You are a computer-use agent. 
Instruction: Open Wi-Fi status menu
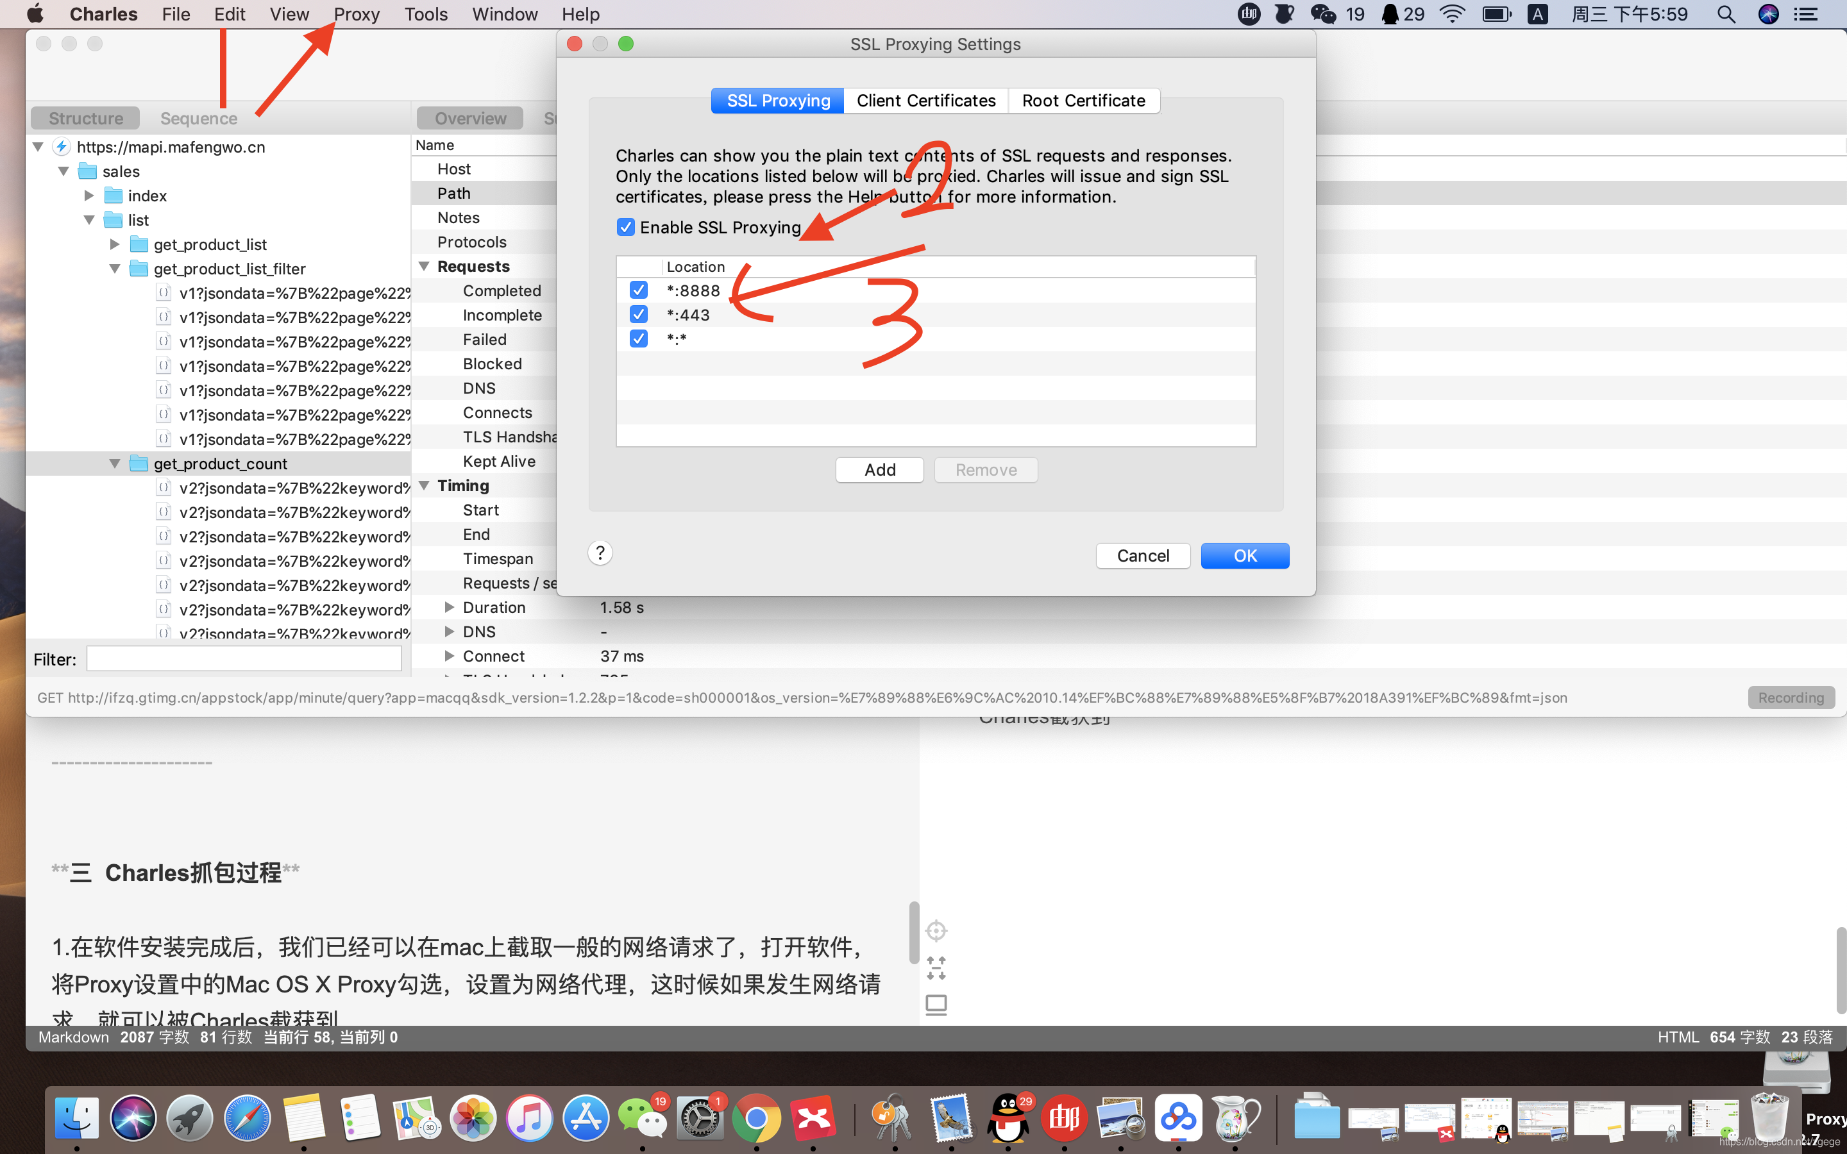[1452, 13]
